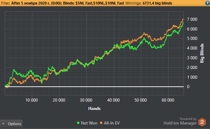210x129 pixels.
Task: Click the 60 000 hands axis label
Action: (168, 100)
